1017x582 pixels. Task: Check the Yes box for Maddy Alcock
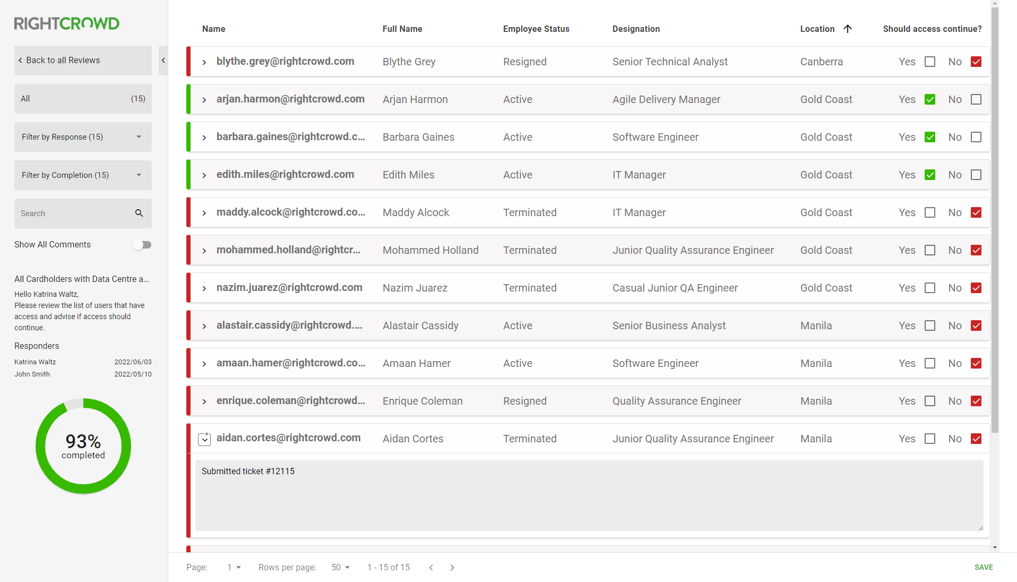click(929, 212)
